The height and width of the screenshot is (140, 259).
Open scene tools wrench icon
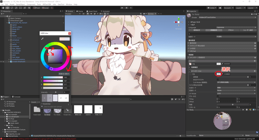pyautogui.click(x=141, y=14)
